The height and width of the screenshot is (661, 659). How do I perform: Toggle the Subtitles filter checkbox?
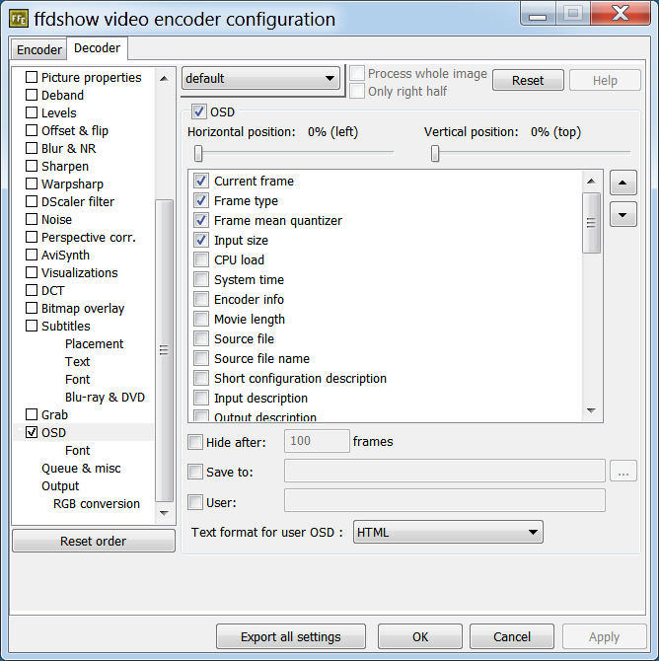tap(32, 326)
